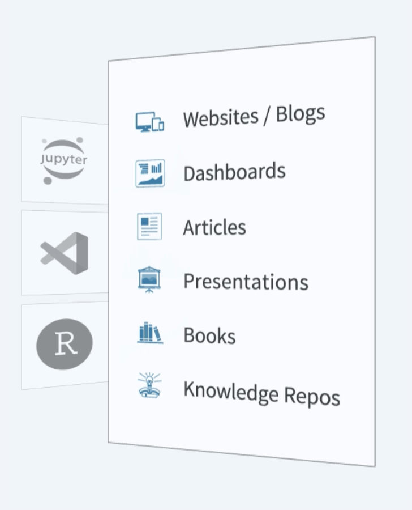The image size is (412, 510).
Task: Select the word Websites in the list
Action: (220, 118)
